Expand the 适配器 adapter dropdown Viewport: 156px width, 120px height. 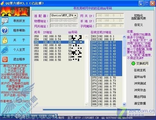[75, 15]
